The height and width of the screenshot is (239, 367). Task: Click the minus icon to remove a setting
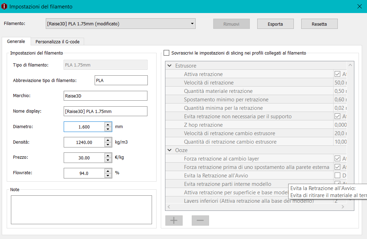[200, 220]
